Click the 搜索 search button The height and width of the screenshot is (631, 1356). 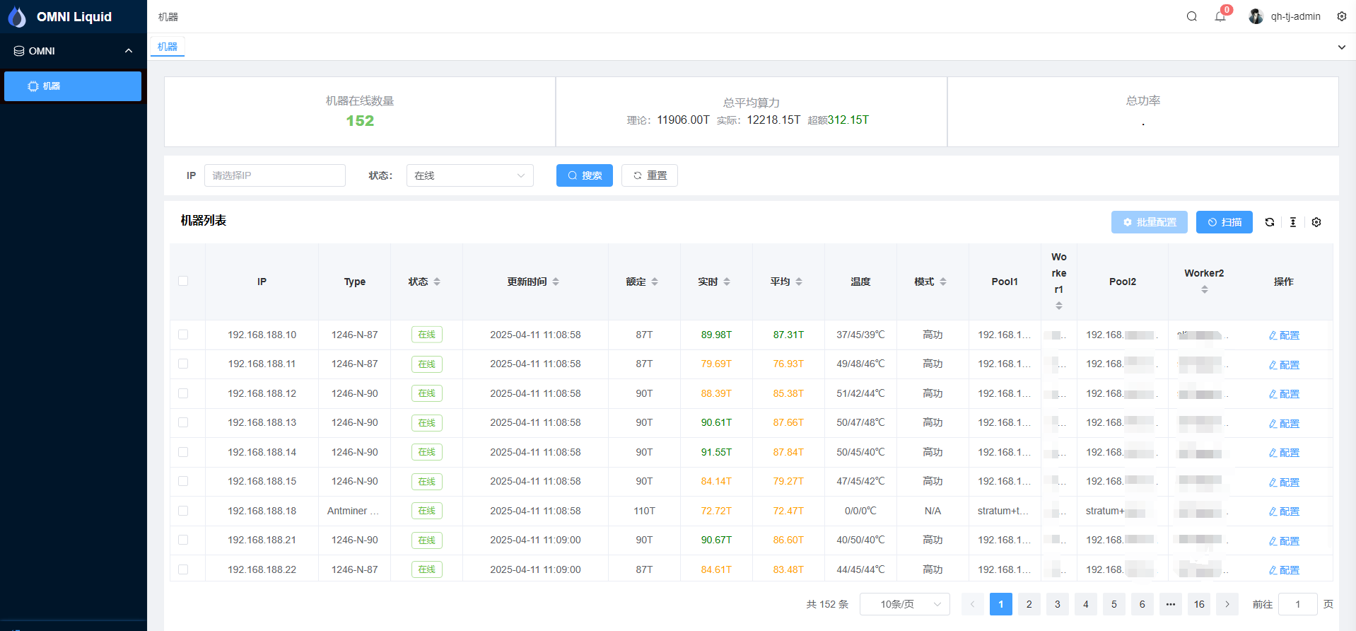(x=585, y=175)
